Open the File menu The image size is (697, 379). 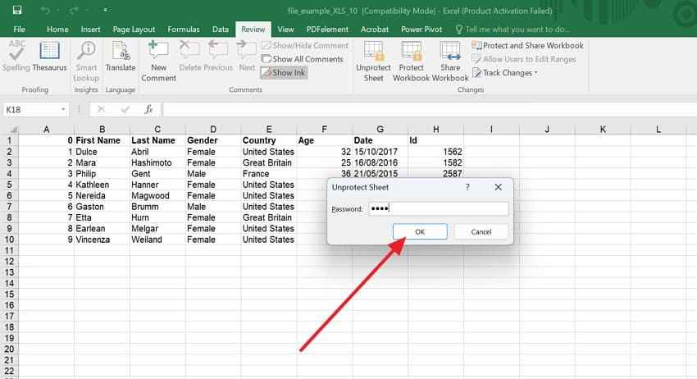point(19,30)
